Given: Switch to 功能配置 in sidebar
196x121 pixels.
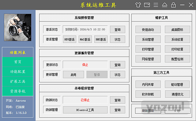Looking at the screenshot, I should coord(18,72).
